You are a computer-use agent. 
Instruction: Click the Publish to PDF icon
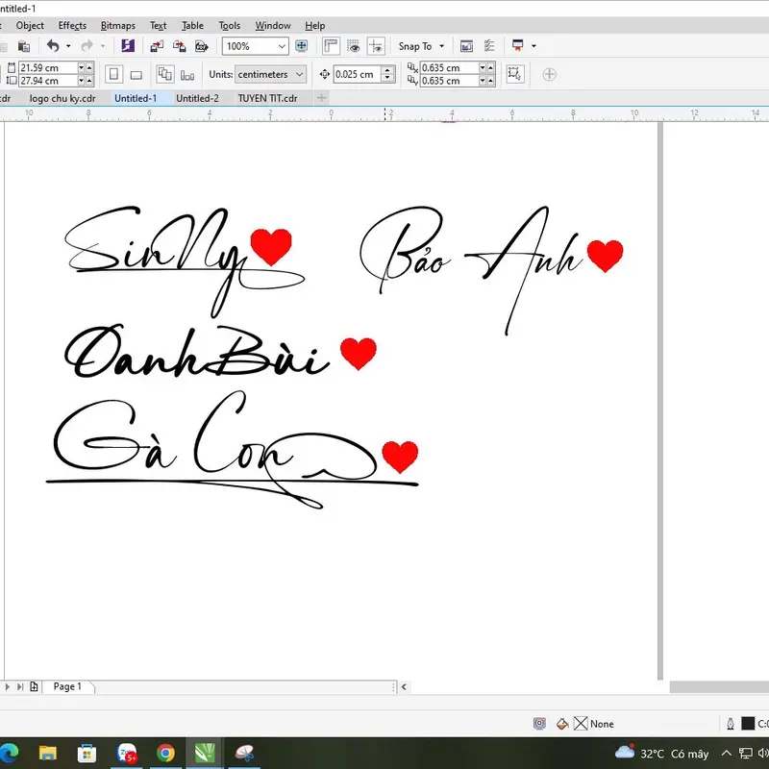pos(202,46)
